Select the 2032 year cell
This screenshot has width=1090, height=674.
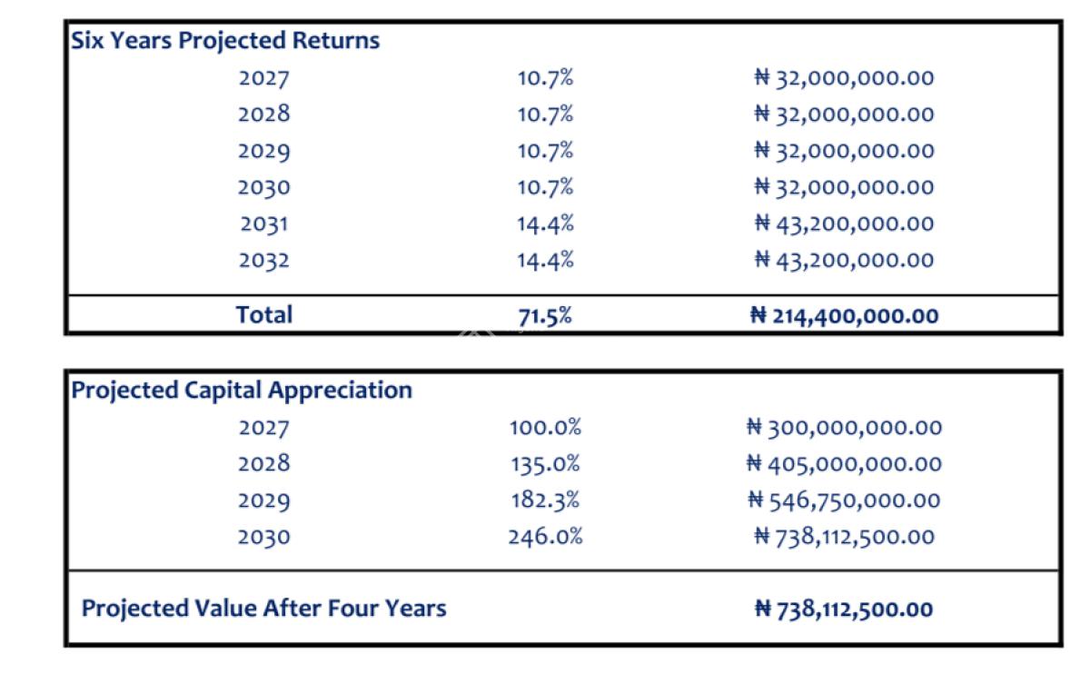[264, 261]
